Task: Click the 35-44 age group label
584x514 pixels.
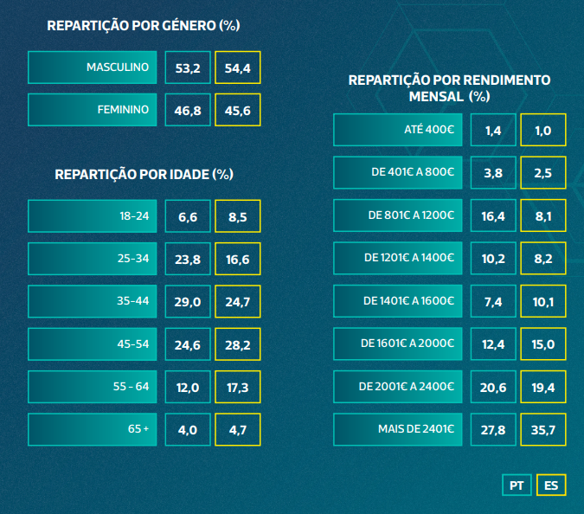Action: (93, 301)
